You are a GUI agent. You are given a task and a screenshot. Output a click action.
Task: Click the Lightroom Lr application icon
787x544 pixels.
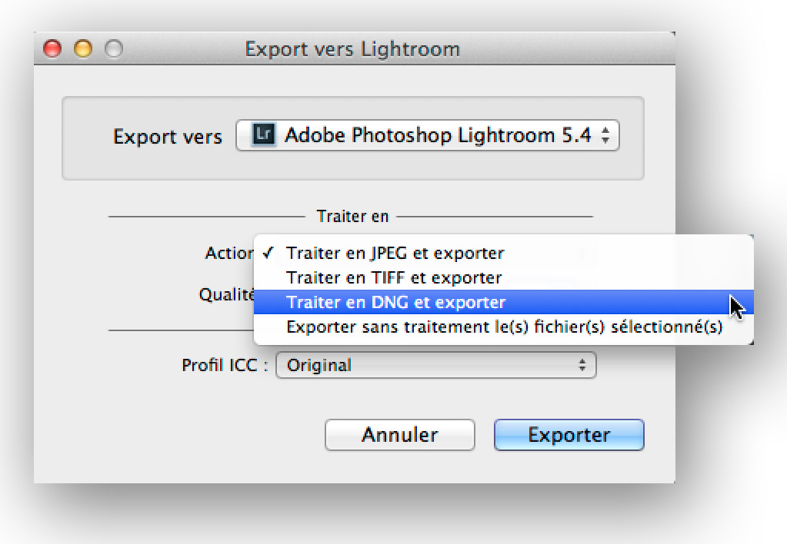click(x=264, y=134)
